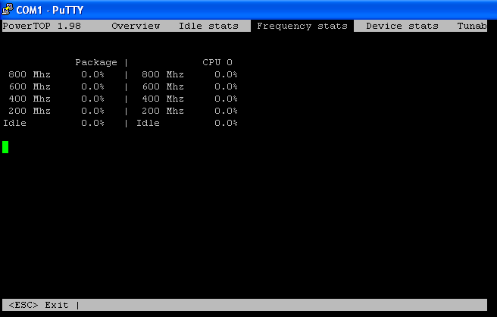The width and height of the screenshot is (497, 317).
Task: Select 600 Mhz label in CPU 0 column
Action: pyautogui.click(x=163, y=86)
